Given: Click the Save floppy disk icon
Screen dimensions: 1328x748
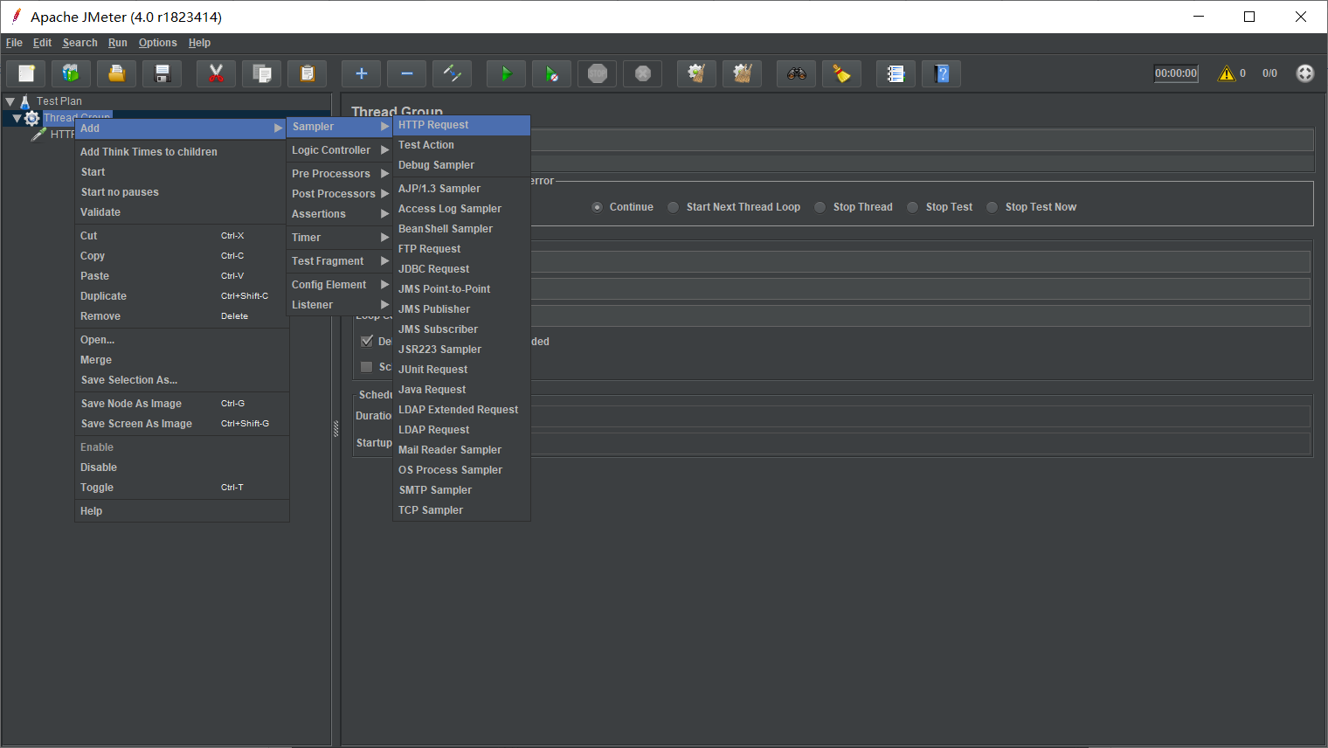Looking at the screenshot, I should coord(162,74).
